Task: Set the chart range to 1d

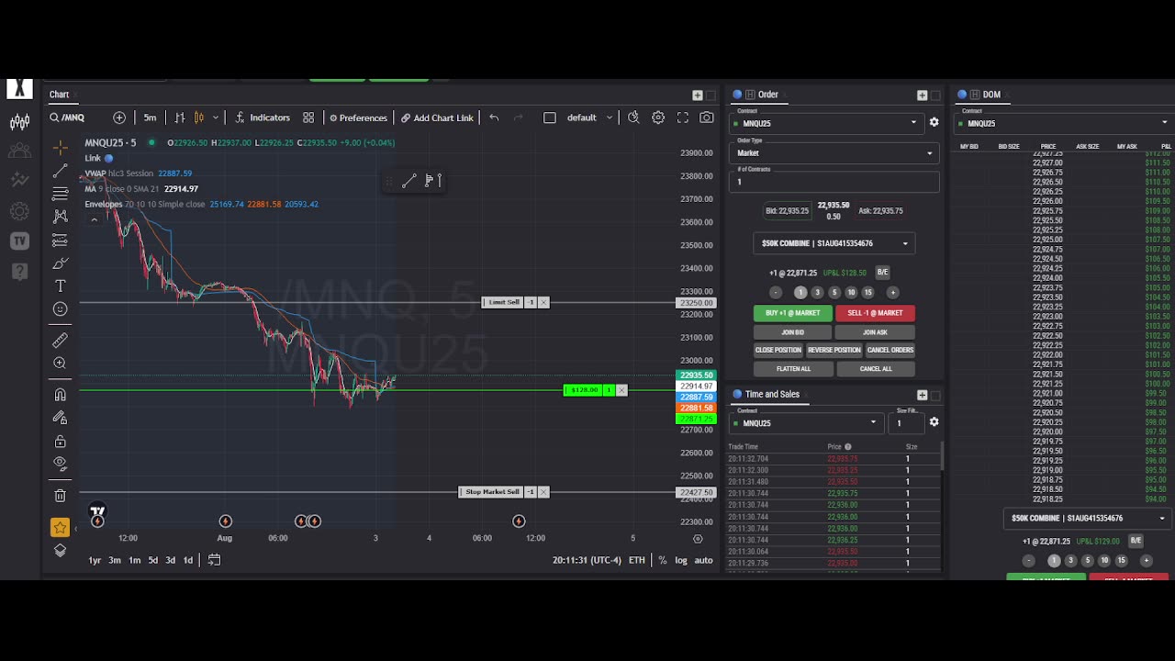Action: click(x=188, y=560)
